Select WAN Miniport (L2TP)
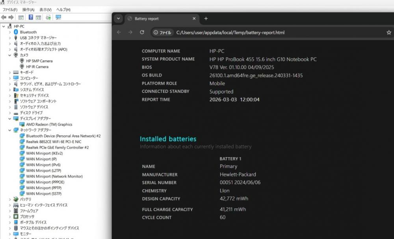394x239 pixels. coord(43,171)
